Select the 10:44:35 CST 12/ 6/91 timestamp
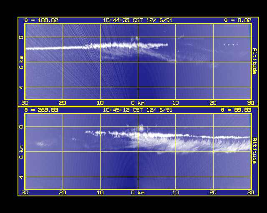Image resolution: width=267 pixels, height=213 pixels. 138,20
